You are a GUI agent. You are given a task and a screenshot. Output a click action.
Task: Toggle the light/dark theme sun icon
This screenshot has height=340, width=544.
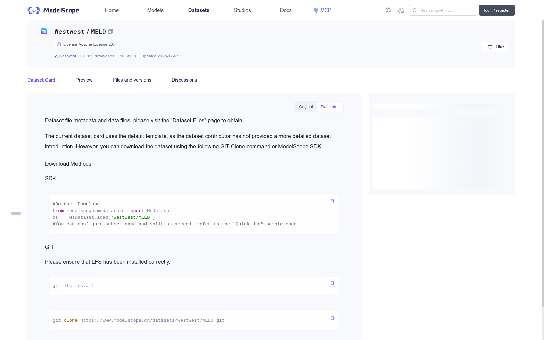[389, 10]
